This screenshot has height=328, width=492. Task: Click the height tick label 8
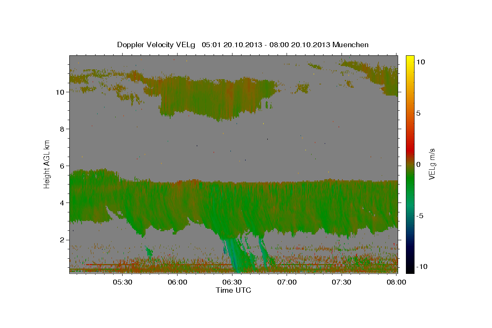61,129
